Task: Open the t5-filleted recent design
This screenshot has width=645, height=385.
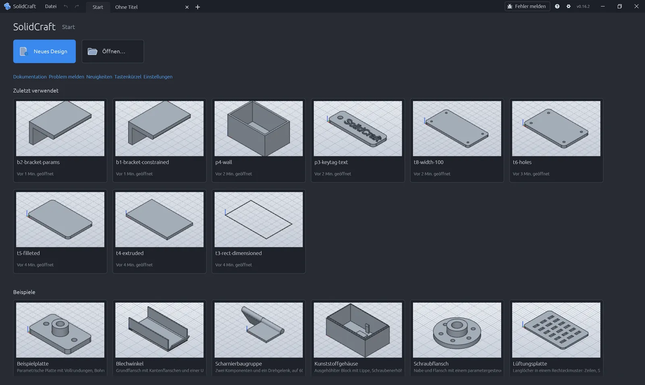Action: (60, 231)
